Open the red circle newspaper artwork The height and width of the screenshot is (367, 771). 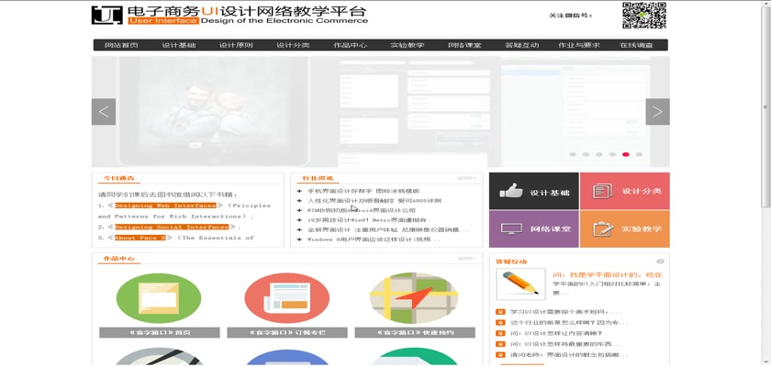coord(286,298)
